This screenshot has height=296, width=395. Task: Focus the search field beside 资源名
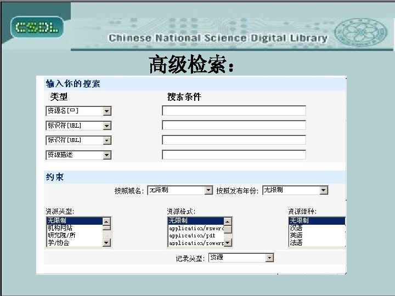(234, 111)
